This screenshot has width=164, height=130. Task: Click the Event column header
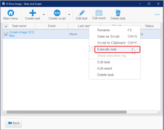pyautogui.click(x=52, y=26)
